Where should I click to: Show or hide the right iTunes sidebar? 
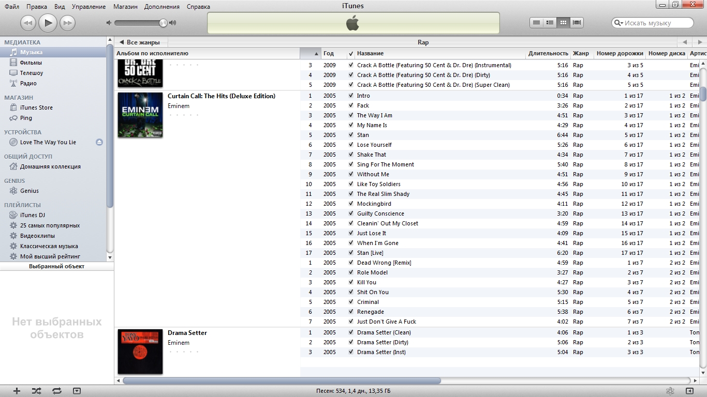689,391
